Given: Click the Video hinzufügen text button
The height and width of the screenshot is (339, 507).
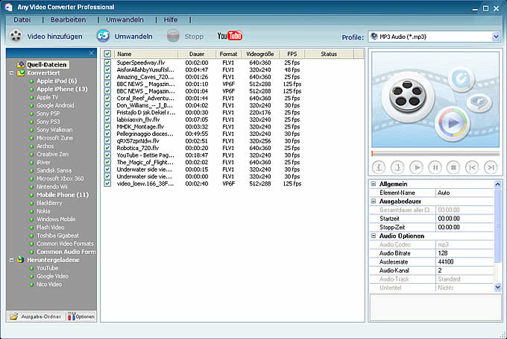Looking at the screenshot, I should click(54, 37).
